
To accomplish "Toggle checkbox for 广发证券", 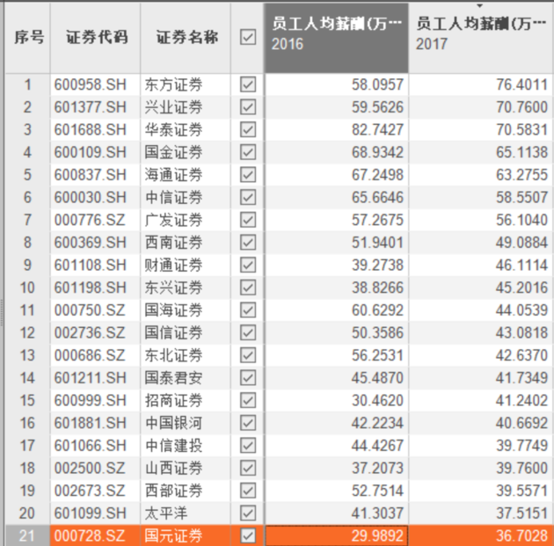I will (248, 220).
